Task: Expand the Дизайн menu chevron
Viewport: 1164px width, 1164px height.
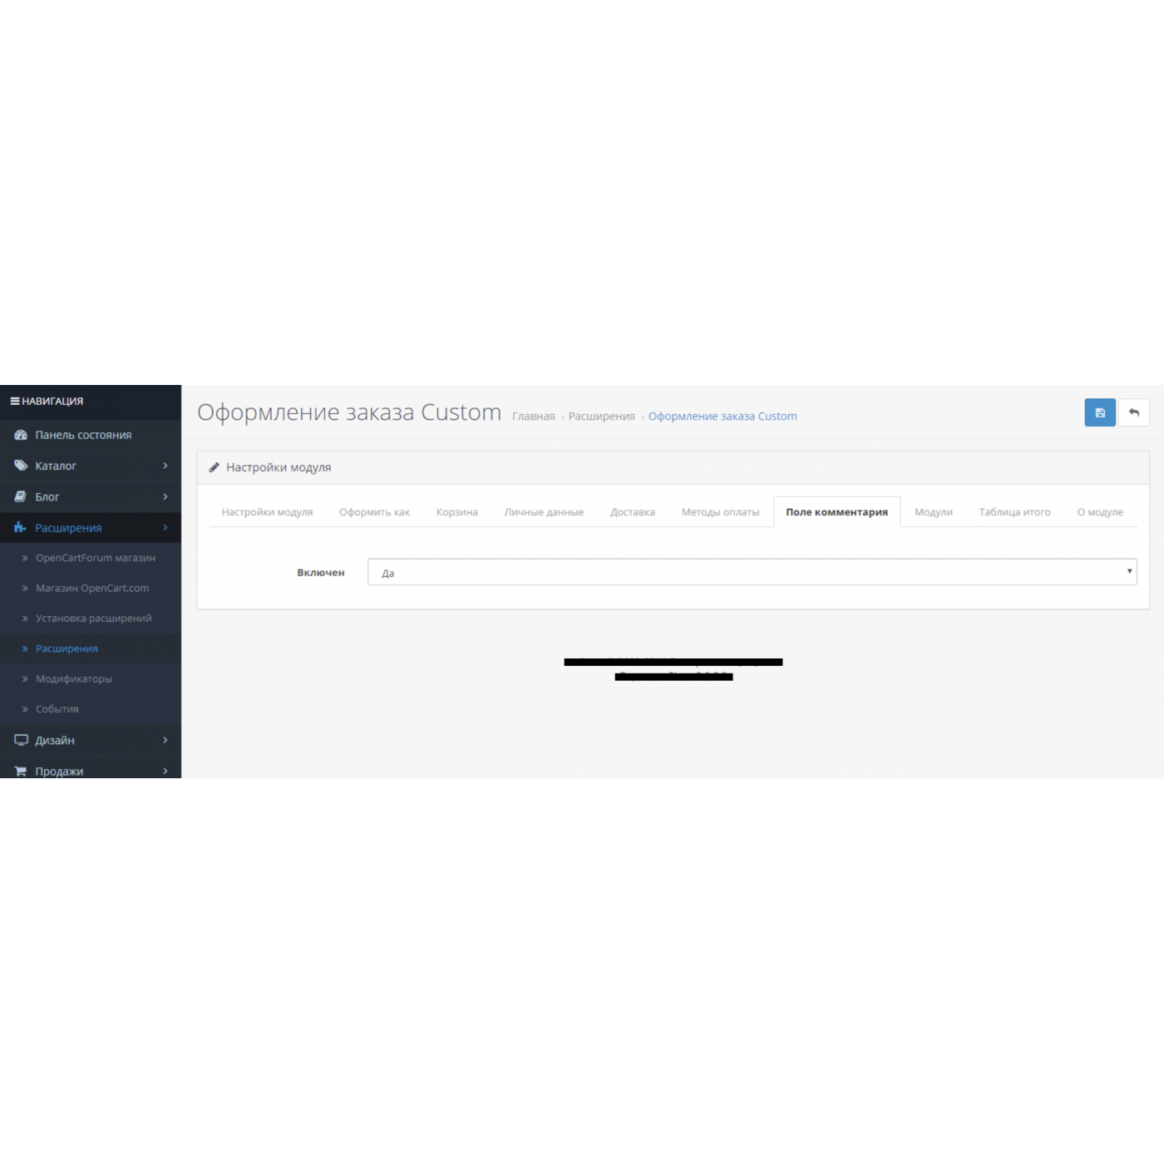Action: [165, 740]
